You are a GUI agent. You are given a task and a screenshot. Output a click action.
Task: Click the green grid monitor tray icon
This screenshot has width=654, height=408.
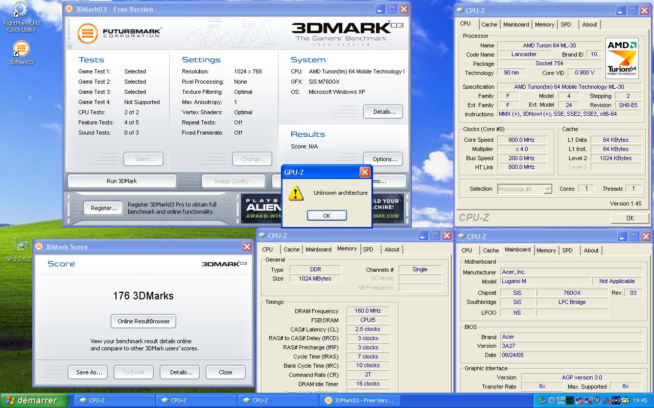570,400
